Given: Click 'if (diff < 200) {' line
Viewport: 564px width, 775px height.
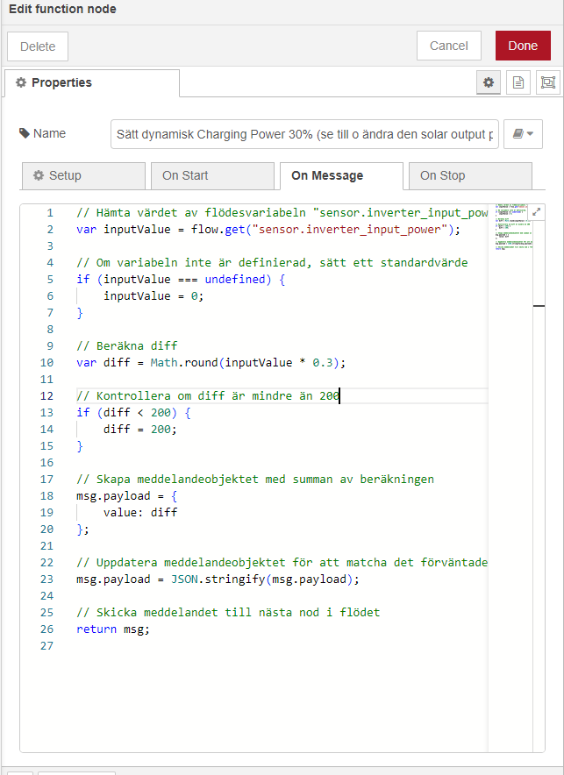Looking at the screenshot, I should click(133, 413).
